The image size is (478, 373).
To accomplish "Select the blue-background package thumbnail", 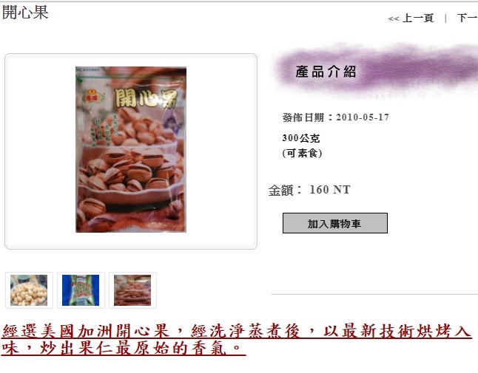I will click(x=81, y=290).
